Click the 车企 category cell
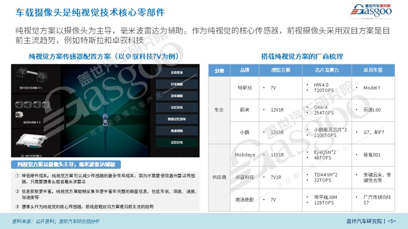 pyautogui.click(x=219, y=110)
